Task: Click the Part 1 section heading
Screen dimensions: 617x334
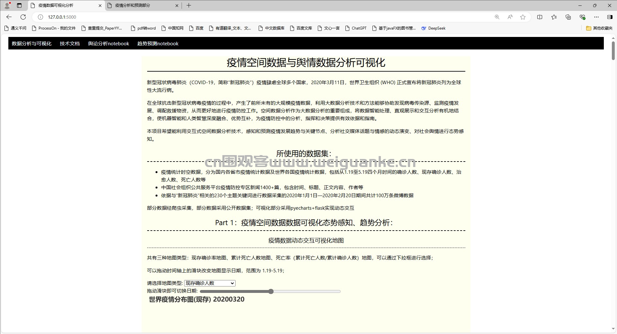Action: (304, 223)
